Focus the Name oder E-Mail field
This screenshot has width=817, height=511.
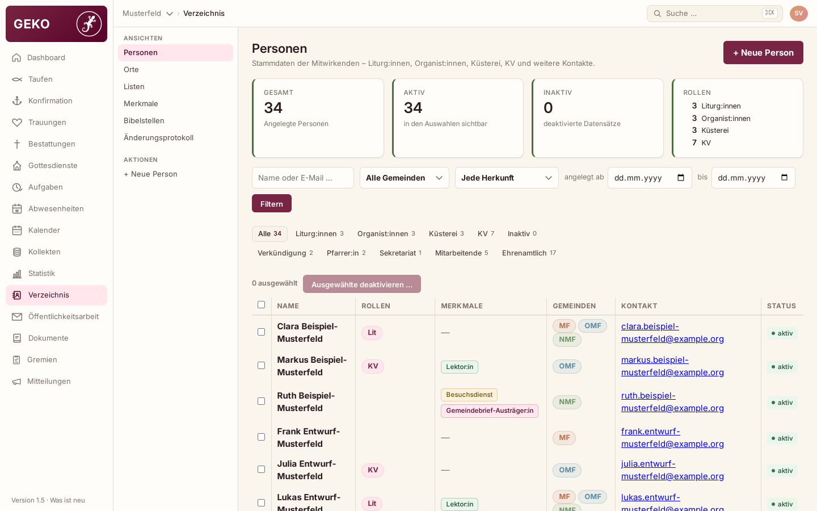[x=303, y=178]
